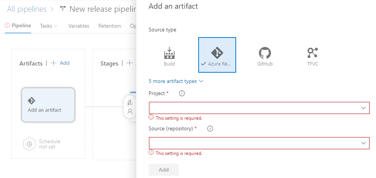Click the Project required error icon
The image size is (376, 178).
tap(151, 117)
